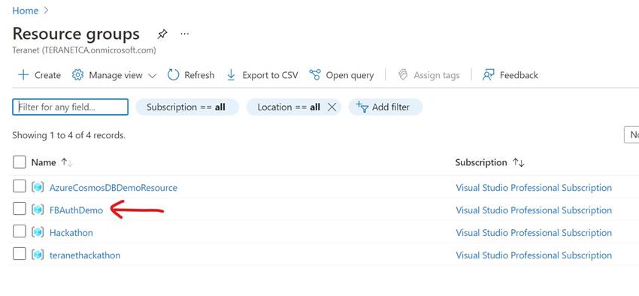Click the Refresh toolbar label
This screenshot has width=639, height=296.
tap(199, 75)
